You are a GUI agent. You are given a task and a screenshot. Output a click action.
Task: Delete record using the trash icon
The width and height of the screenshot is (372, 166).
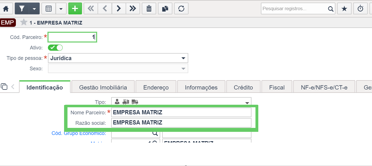pos(149,9)
